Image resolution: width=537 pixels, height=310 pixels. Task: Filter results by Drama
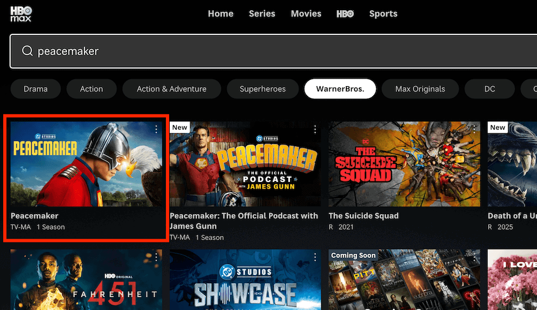pyautogui.click(x=35, y=89)
